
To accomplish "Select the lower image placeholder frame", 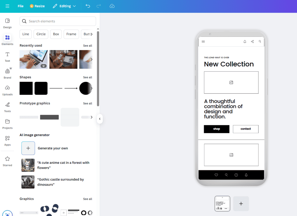I will (x=231, y=155).
